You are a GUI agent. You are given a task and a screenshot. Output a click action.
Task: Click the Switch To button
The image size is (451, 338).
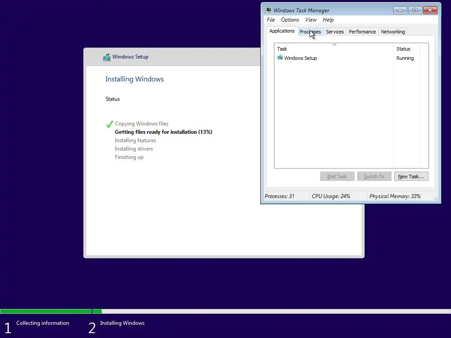(x=374, y=176)
